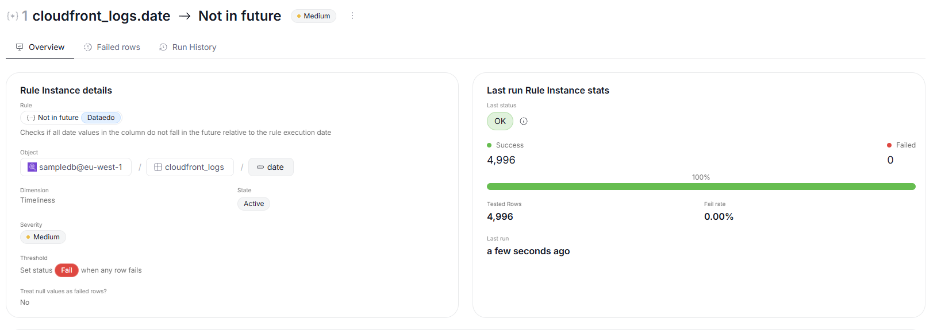
Task: Open the cloudfront_logs table link
Action: tap(194, 167)
